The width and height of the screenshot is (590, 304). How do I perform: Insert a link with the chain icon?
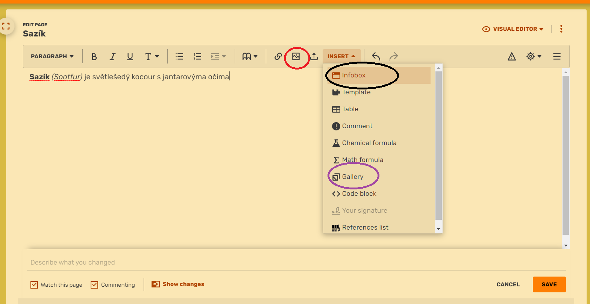tap(278, 56)
